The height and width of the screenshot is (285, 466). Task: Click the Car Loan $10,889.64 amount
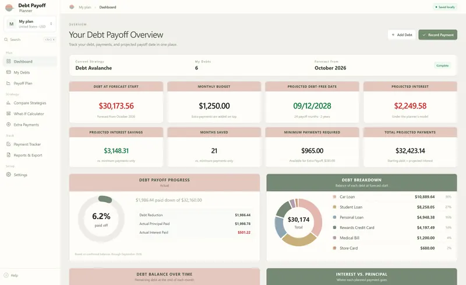[x=425, y=196]
